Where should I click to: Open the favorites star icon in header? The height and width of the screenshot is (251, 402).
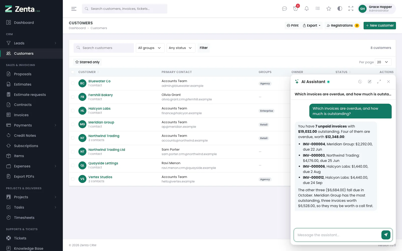[329, 9]
